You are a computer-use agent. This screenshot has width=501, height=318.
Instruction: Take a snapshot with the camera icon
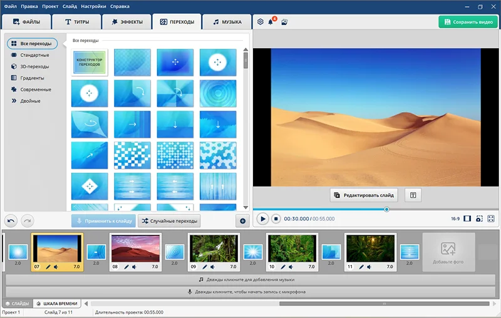pyautogui.click(x=479, y=218)
